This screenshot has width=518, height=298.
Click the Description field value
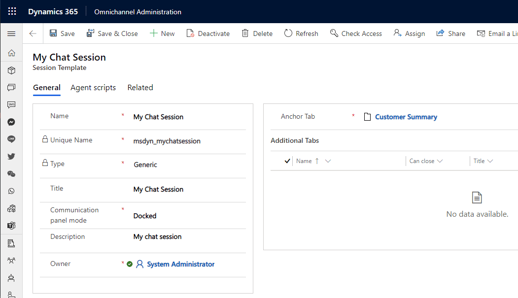coord(158,236)
